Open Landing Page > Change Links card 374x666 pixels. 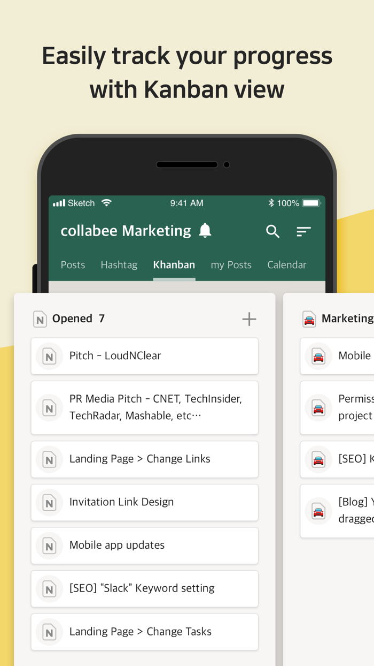(145, 459)
